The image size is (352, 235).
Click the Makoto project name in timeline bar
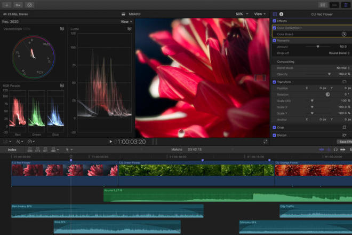177,150
